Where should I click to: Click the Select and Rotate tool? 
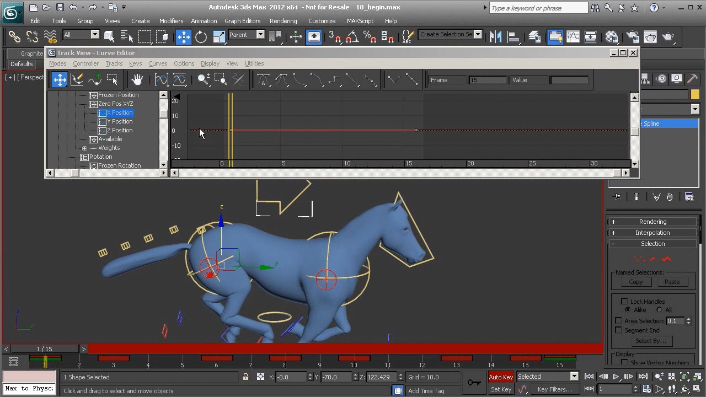tap(201, 37)
